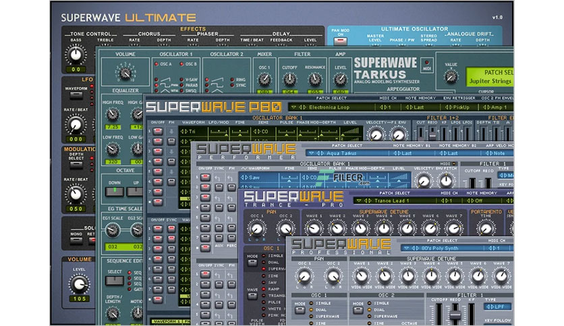
Task: Click next arrow beside Amp 1 in P8
Action: click(x=489, y=107)
